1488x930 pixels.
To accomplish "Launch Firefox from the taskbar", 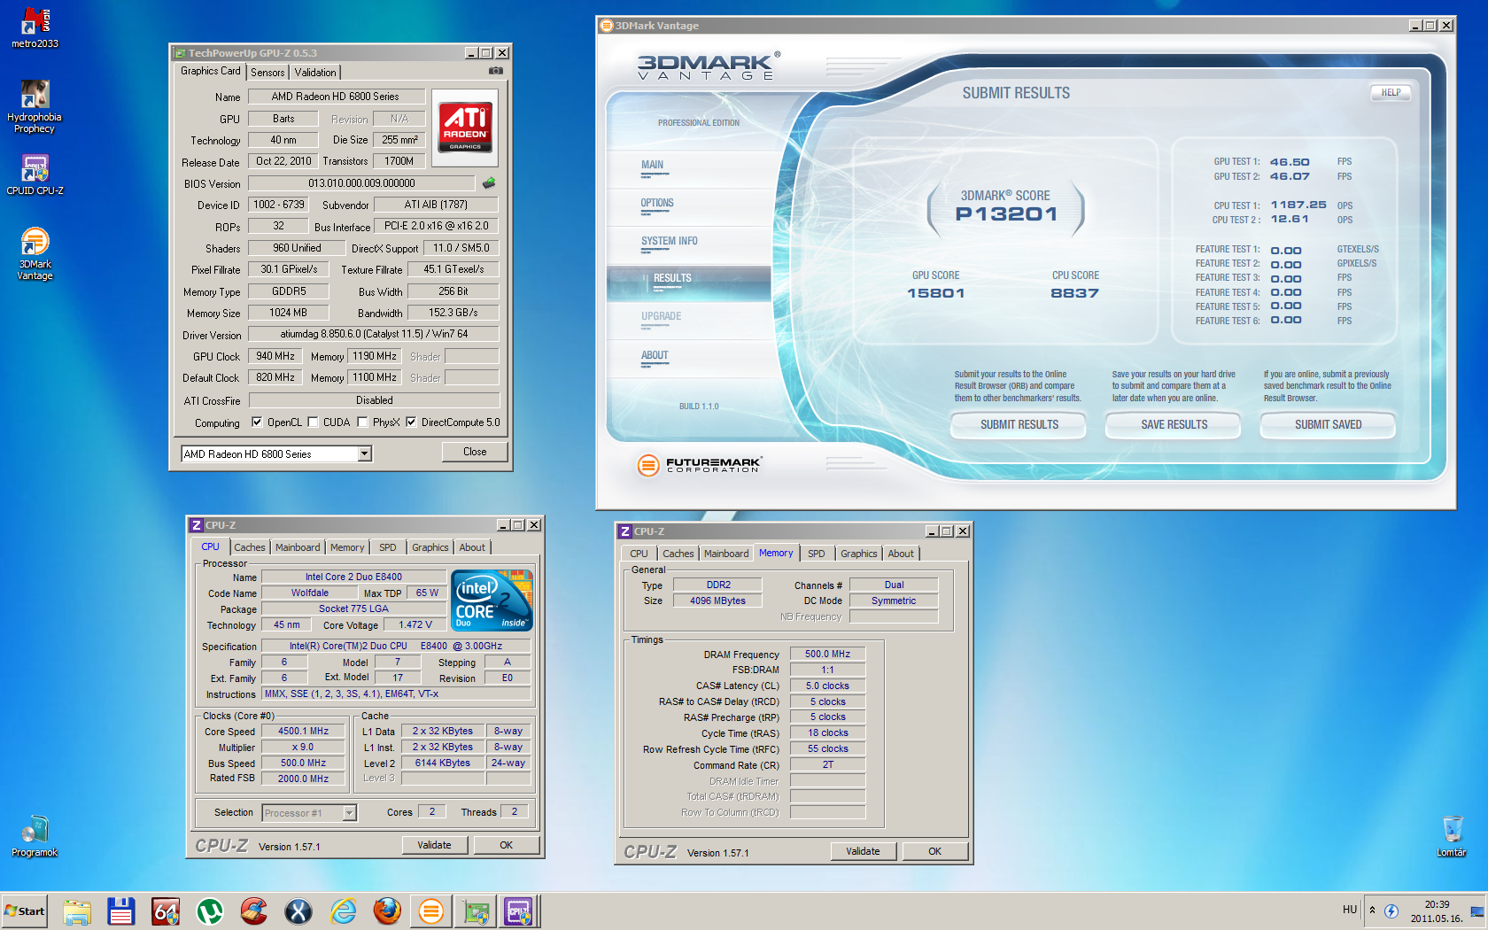I will click(x=387, y=911).
